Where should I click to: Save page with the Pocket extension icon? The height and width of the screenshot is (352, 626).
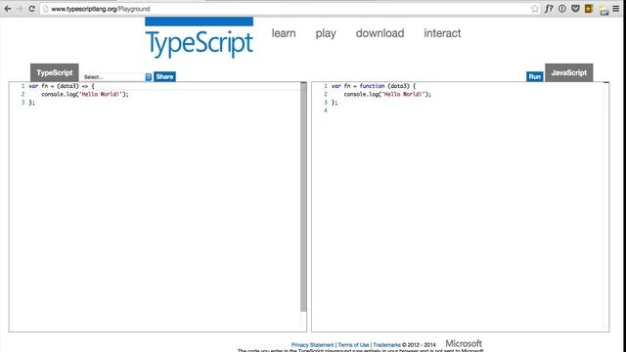pyautogui.click(x=575, y=9)
